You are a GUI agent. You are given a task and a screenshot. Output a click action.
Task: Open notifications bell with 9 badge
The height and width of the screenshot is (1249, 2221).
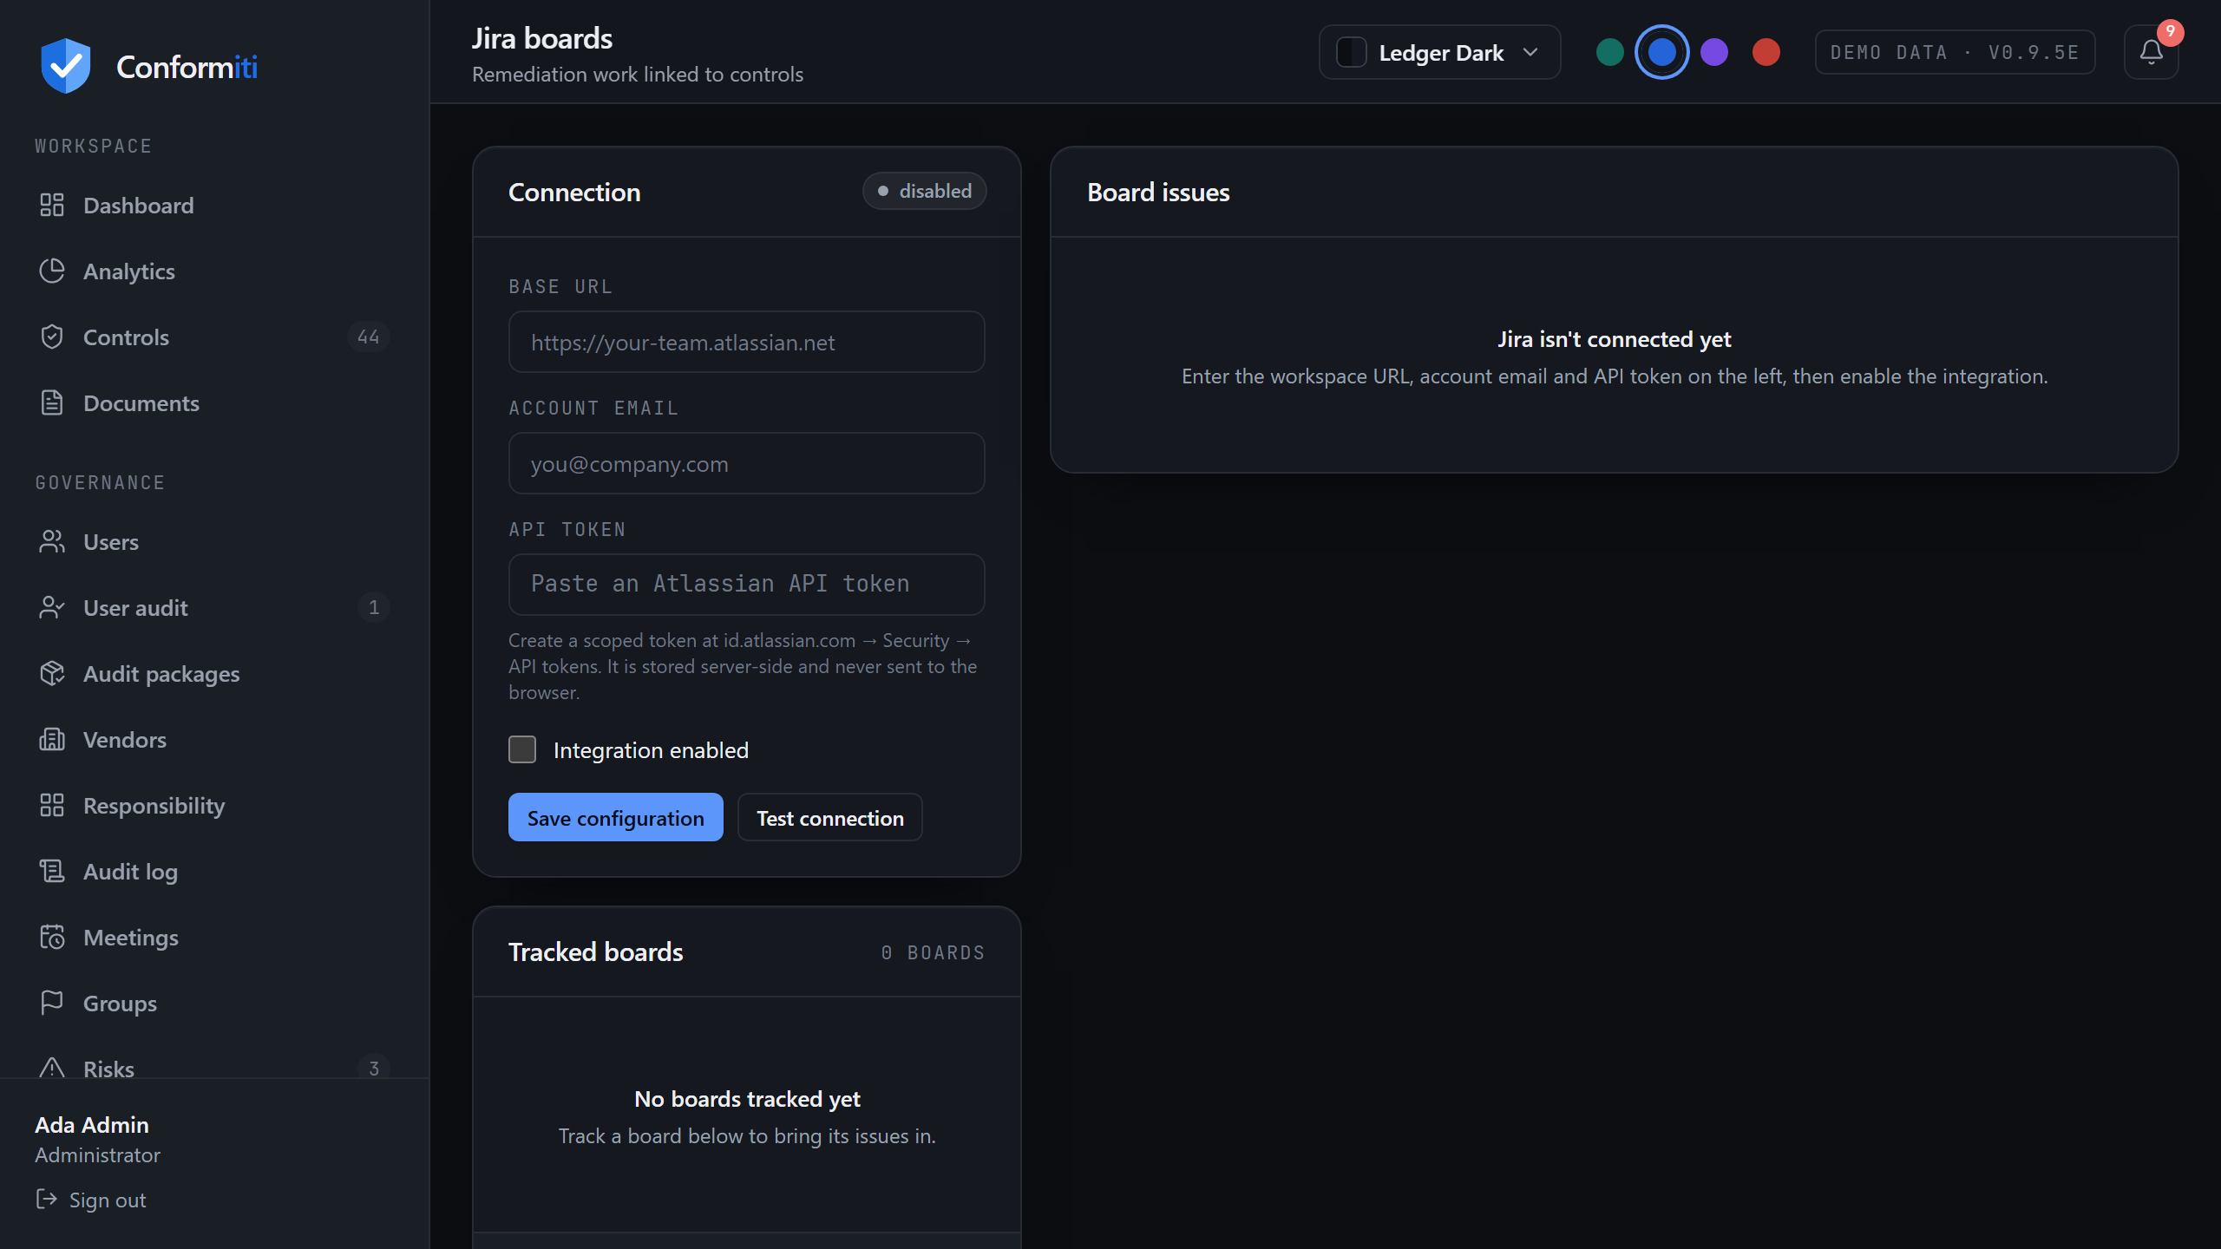(2151, 52)
